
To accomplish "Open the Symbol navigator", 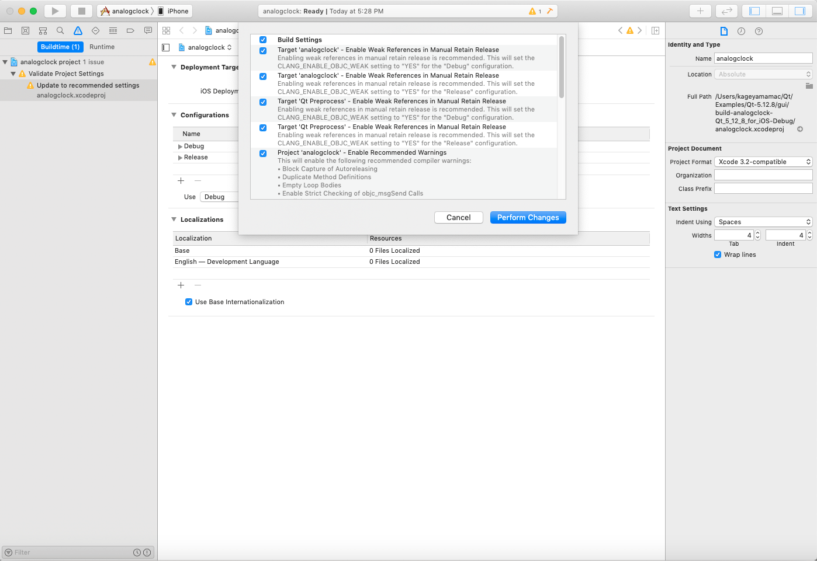I will point(43,30).
